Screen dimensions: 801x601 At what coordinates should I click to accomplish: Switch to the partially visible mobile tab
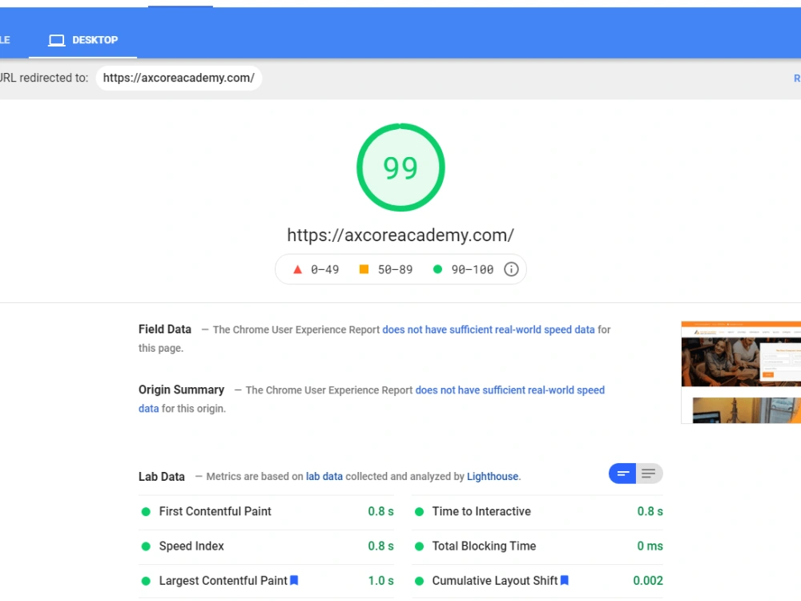[x=5, y=40]
